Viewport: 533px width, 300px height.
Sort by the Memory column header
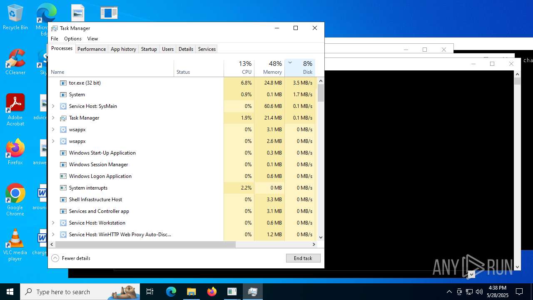(269, 68)
